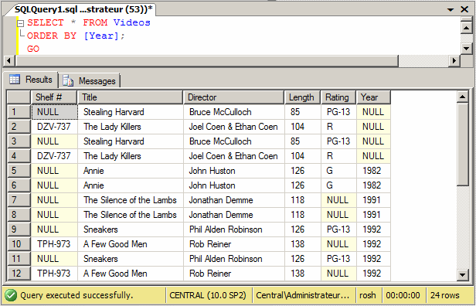Viewport: 476px width, 306px height.
Task: Collapse the SELECT statement outline box
Action: coord(20,23)
